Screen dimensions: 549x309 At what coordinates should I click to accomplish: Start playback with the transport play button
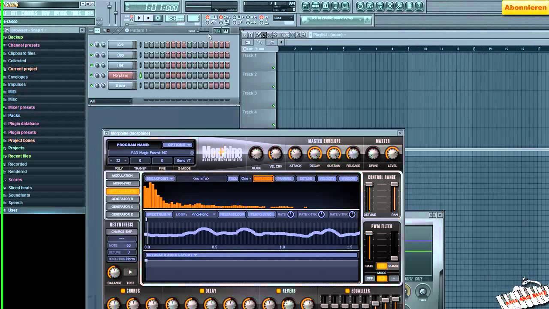point(139,18)
